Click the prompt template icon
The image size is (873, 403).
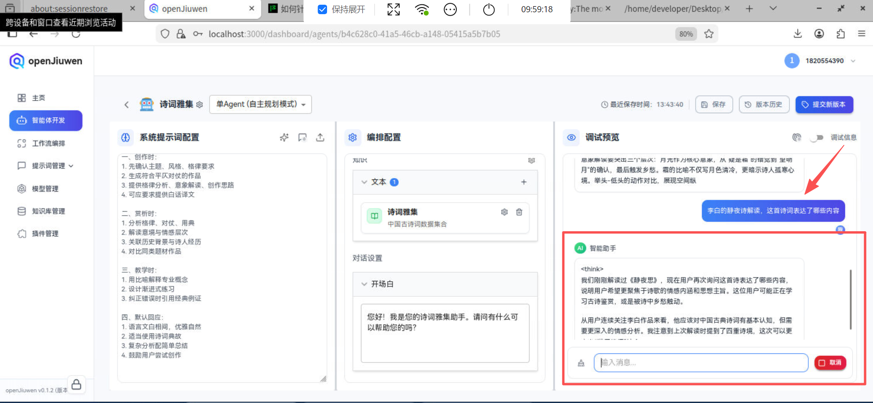[x=302, y=137]
